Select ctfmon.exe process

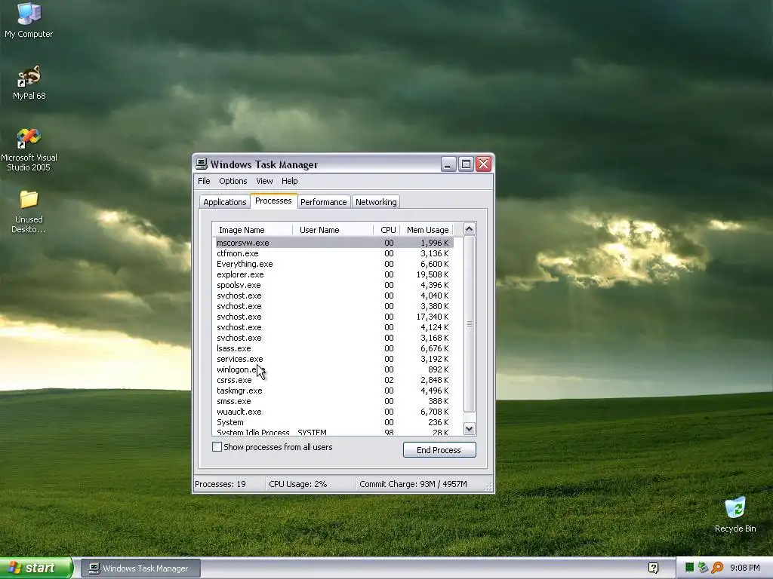click(x=334, y=253)
